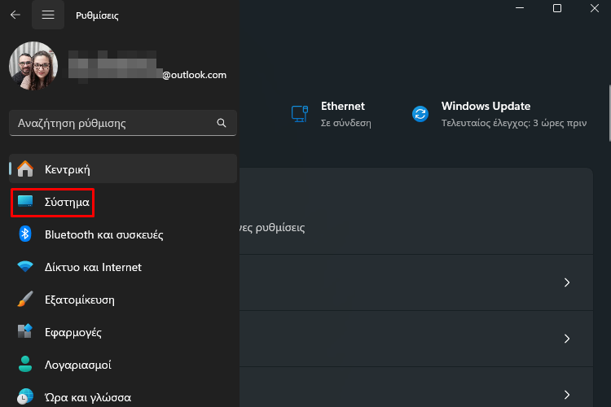
Task: Run search with the magnifier icon
Action: pyautogui.click(x=222, y=123)
